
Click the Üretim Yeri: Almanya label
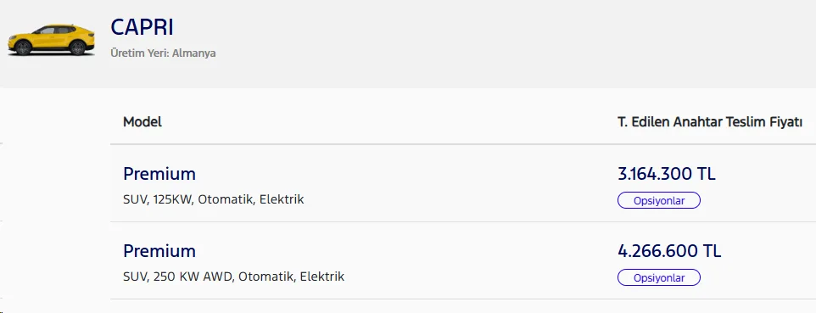(163, 53)
